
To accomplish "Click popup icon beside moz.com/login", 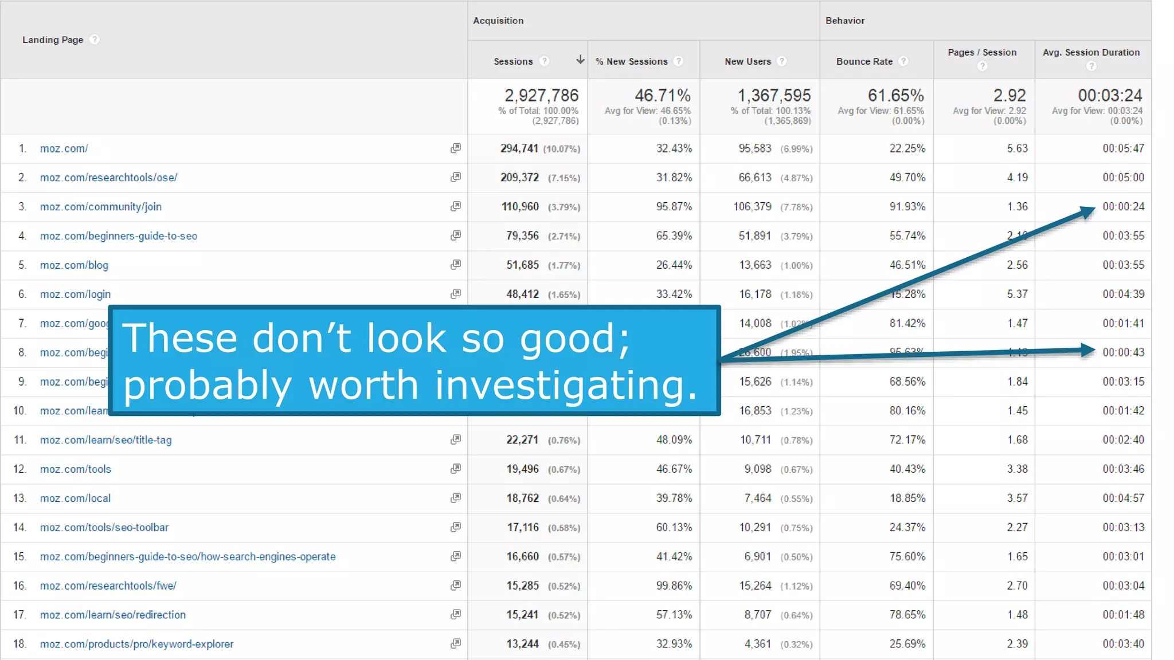I will [x=456, y=294].
